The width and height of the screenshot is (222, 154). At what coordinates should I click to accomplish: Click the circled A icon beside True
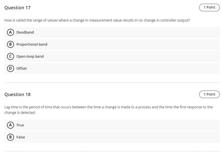coord(10,125)
